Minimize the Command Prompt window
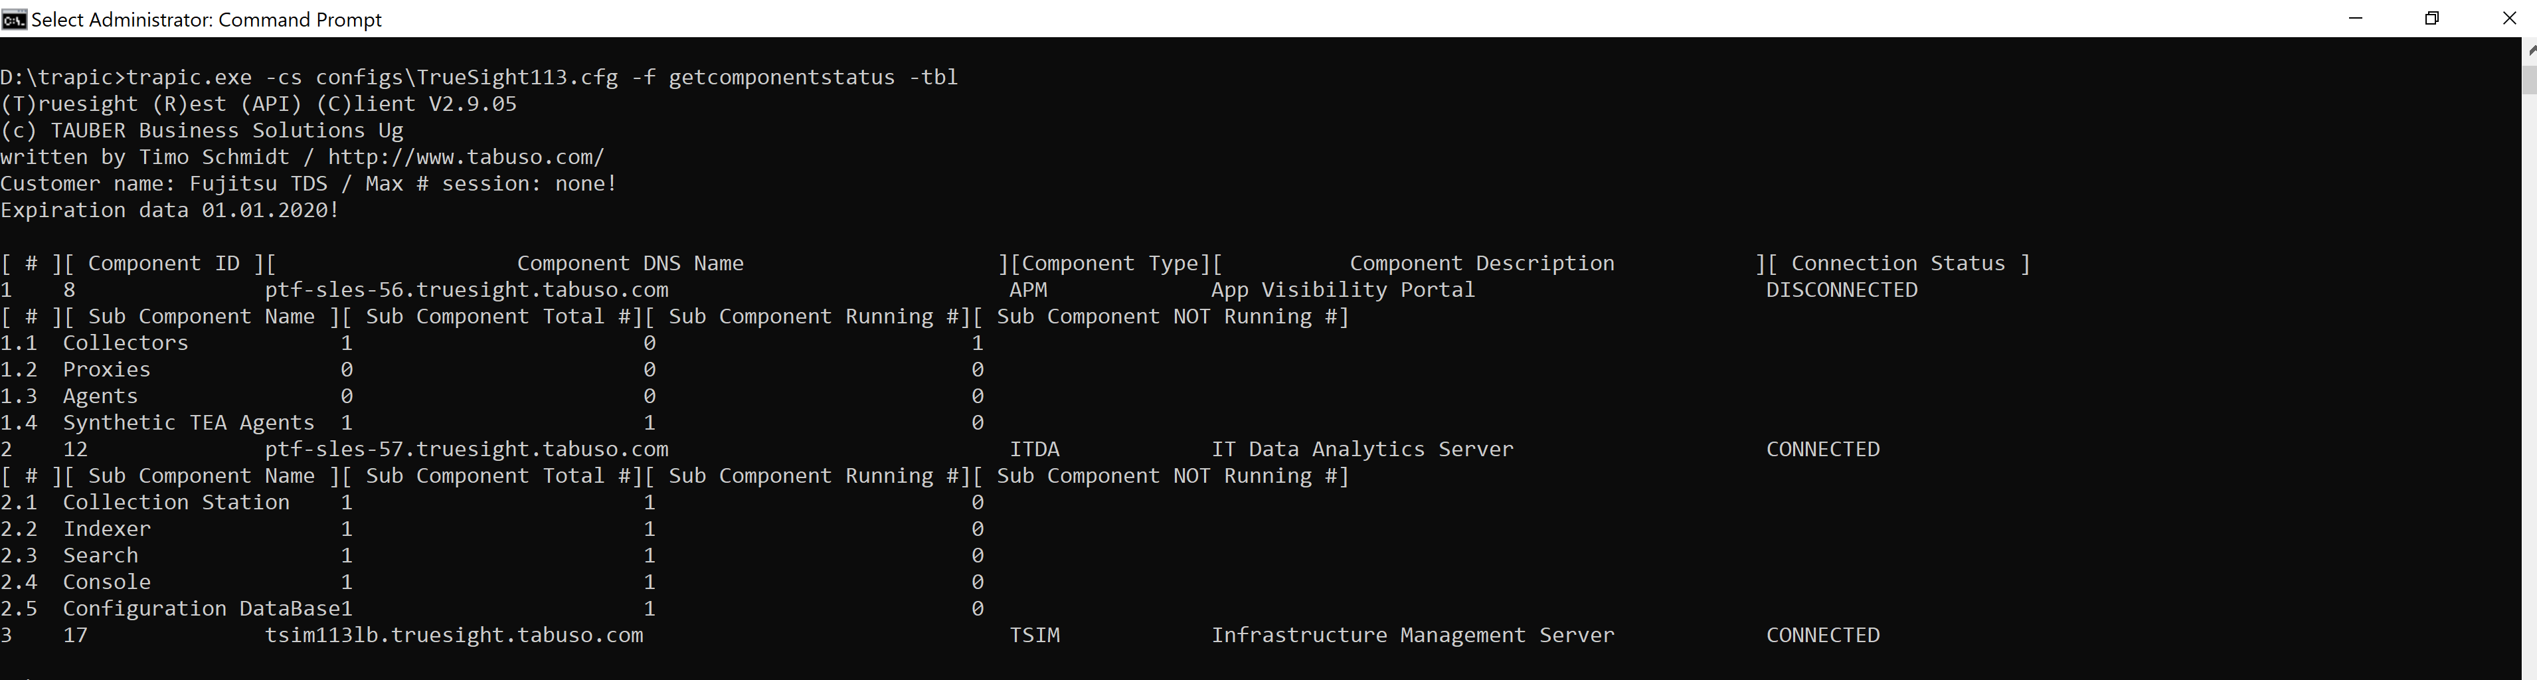 coord(2356,19)
